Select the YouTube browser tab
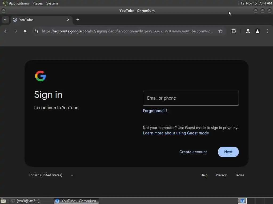The image size is (273, 204). click(x=41, y=20)
